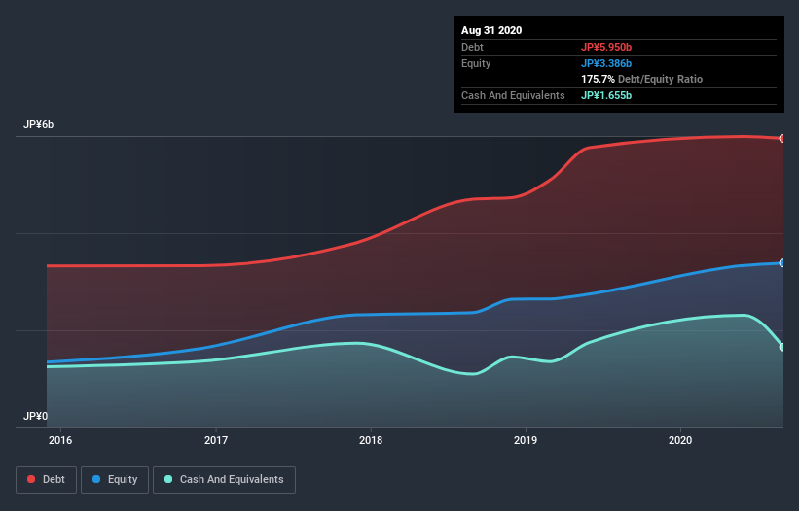
Task: Click the 2016 x-axis label
Action: pos(60,440)
